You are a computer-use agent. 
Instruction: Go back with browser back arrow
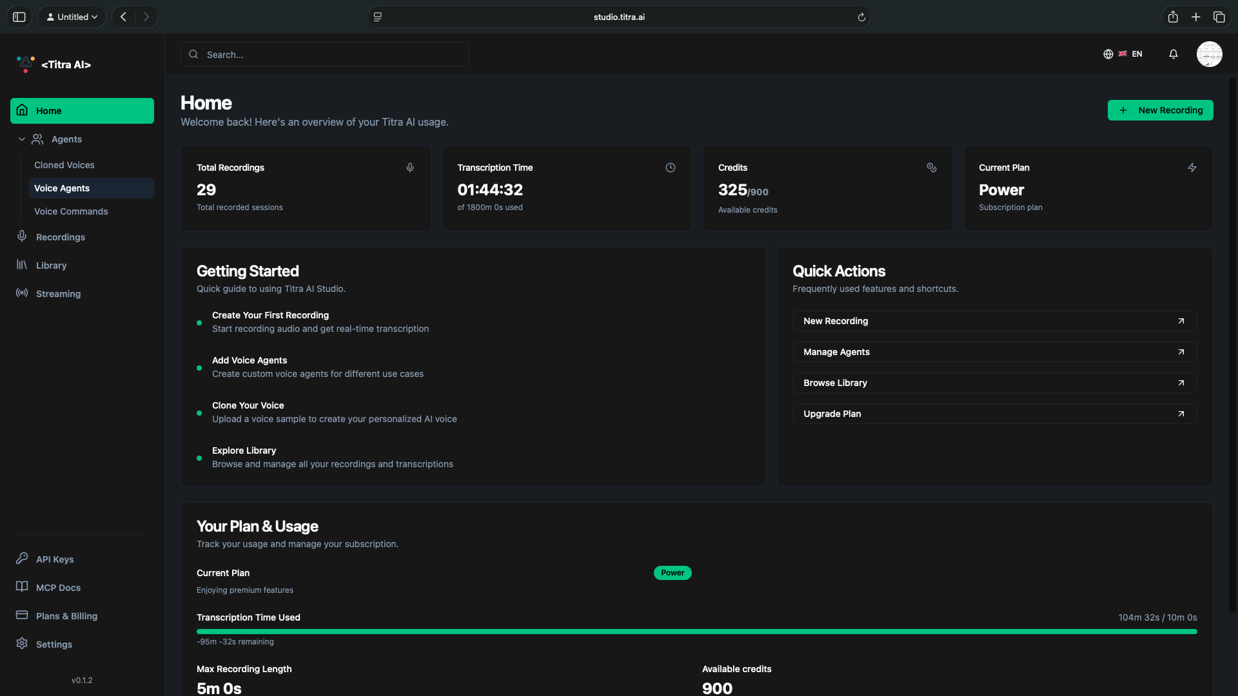coord(123,17)
